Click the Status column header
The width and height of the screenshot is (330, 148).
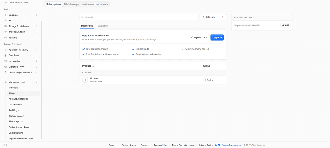(x=207, y=66)
